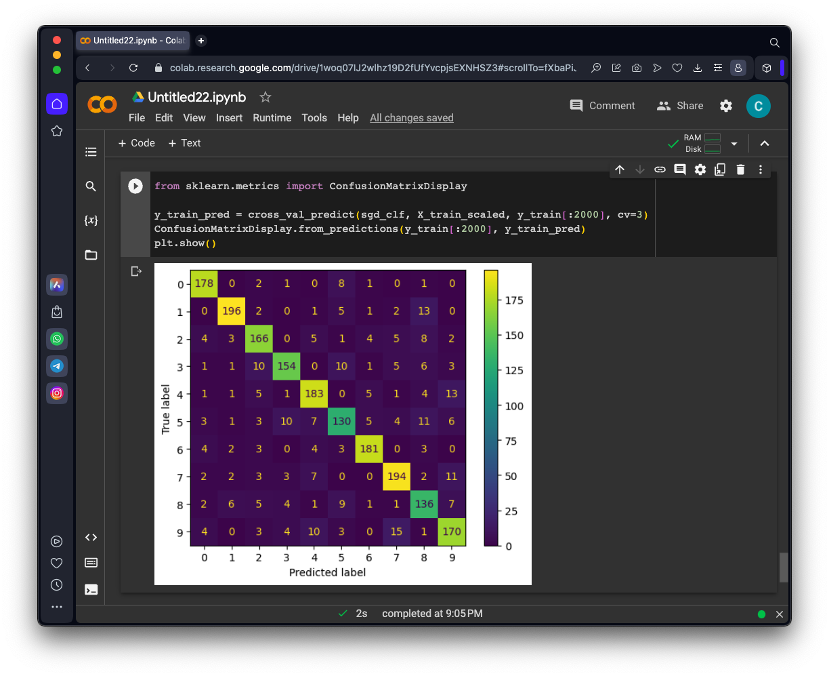829x676 pixels.
Task: Open the code snippets panel
Action: [91, 537]
